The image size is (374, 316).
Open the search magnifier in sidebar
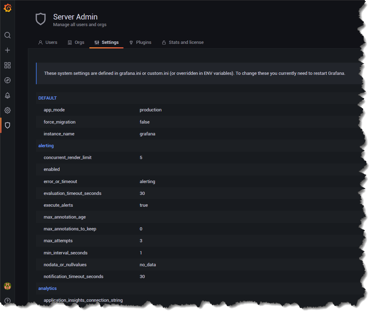point(7,35)
